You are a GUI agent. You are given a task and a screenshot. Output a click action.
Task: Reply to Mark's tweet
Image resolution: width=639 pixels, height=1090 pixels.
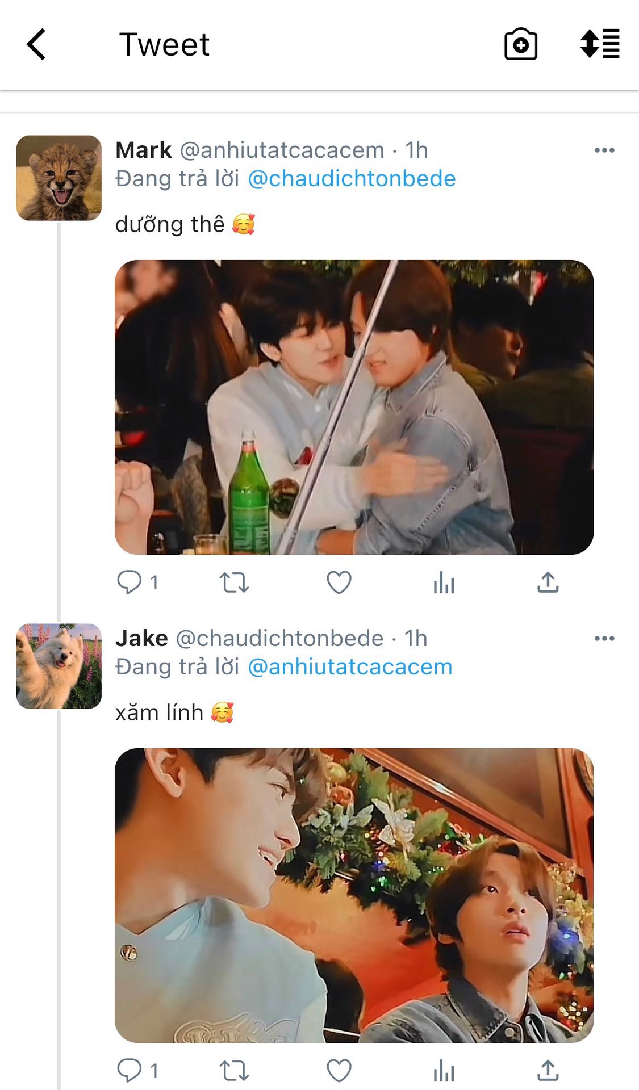pyautogui.click(x=130, y=582)
